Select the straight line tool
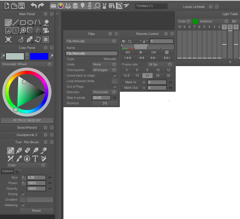Screen dimensions: 240x219 point(15,23)
